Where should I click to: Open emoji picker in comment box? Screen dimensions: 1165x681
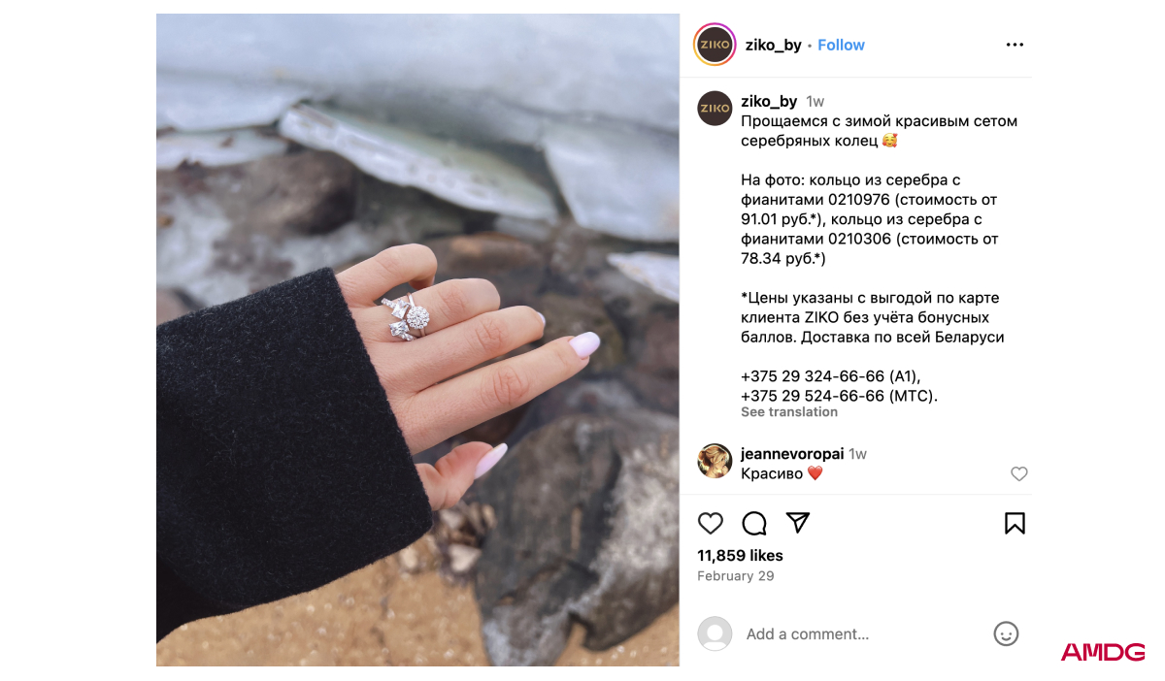click(x=1006, y=633)
